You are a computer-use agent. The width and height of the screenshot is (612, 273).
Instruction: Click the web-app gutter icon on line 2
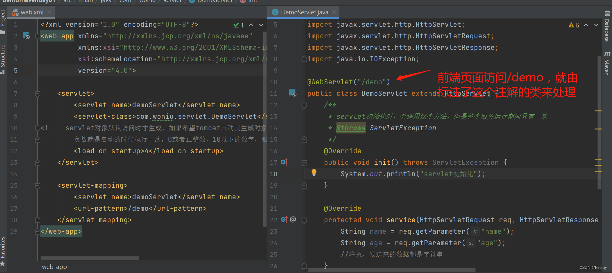click(26, 35)
